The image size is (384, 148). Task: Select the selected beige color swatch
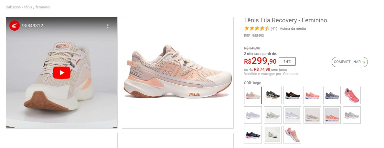click(x=253, y=95)
